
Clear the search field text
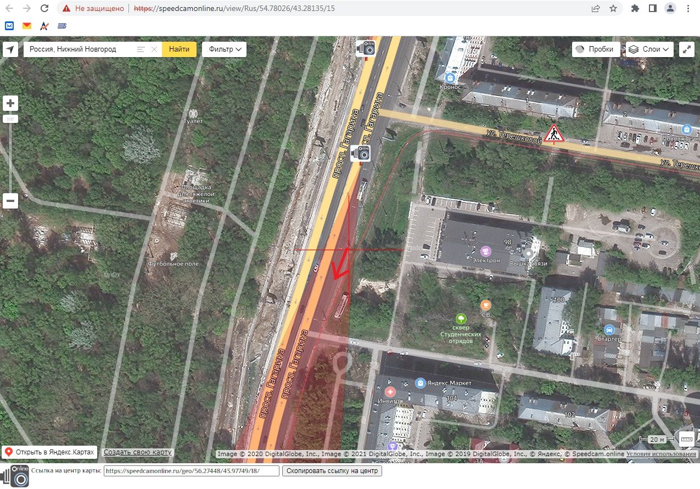pyautogui.click(x=154, y=49)
